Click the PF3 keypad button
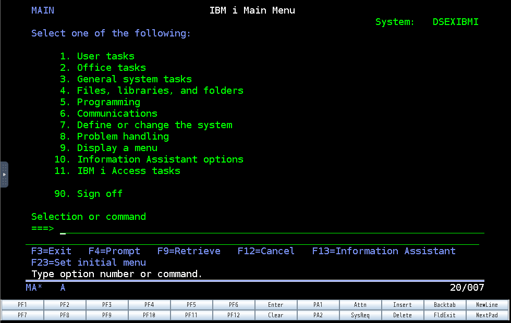Screen dimensions: 511x323 [107, 305]
